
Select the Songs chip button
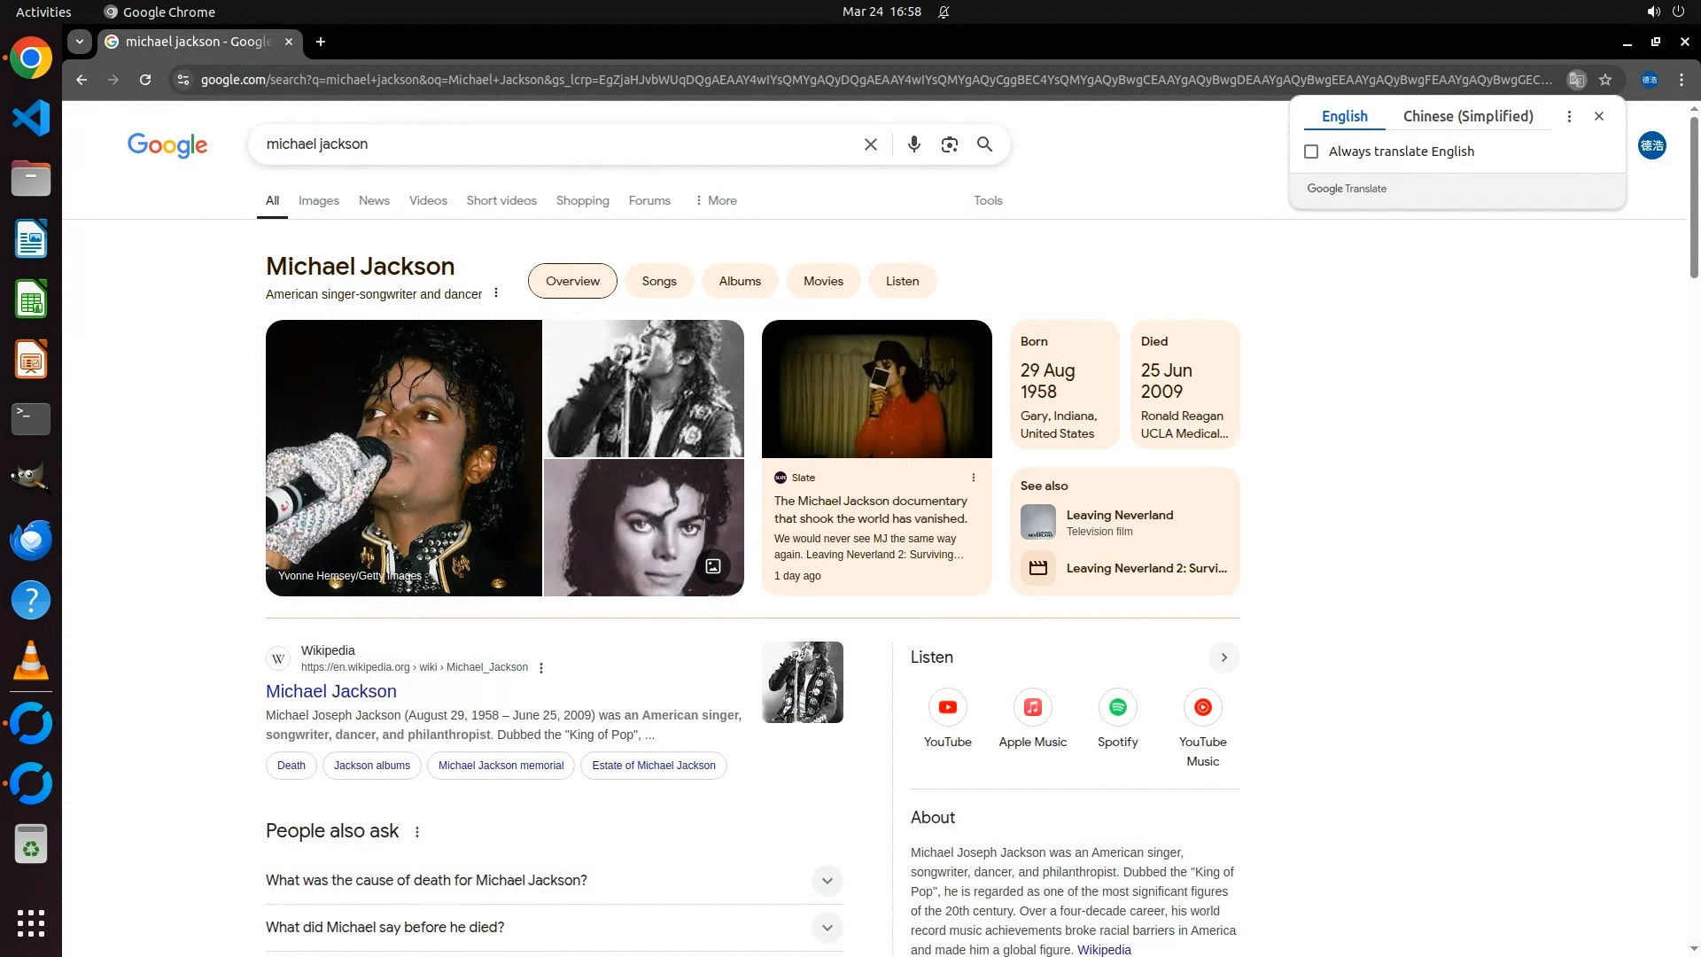click(658, 281)
